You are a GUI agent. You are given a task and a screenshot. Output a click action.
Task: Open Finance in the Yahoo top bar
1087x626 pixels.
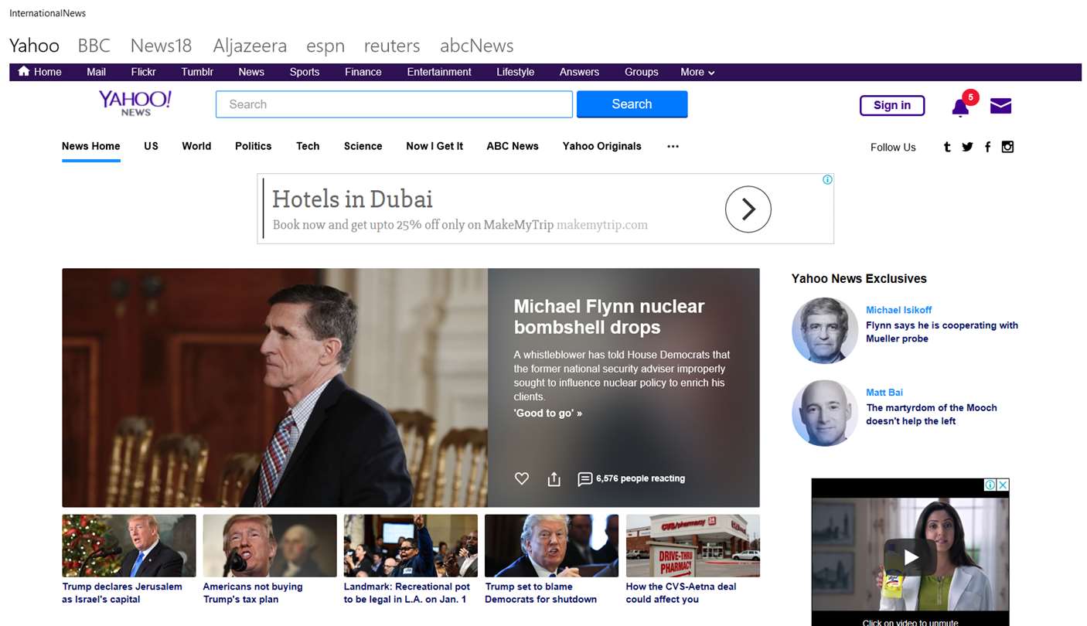click(363, 72)
